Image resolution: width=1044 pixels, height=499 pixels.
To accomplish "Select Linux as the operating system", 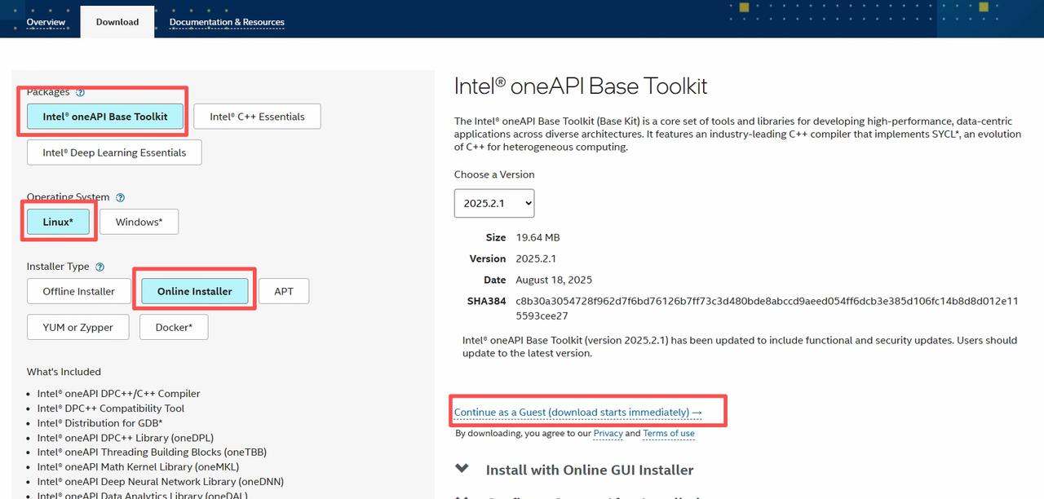I will (58, 222).
